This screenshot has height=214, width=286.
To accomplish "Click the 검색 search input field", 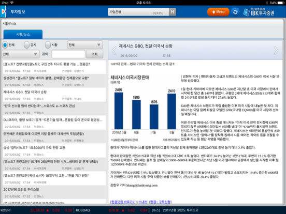I will (68, 54).
